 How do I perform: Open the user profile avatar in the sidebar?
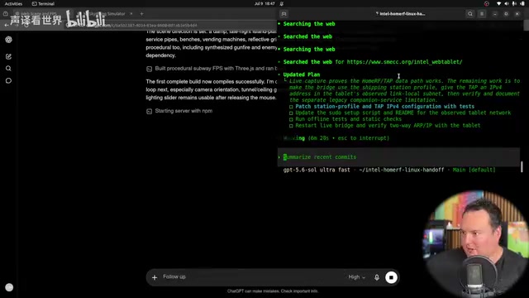[x=9, y=287]
